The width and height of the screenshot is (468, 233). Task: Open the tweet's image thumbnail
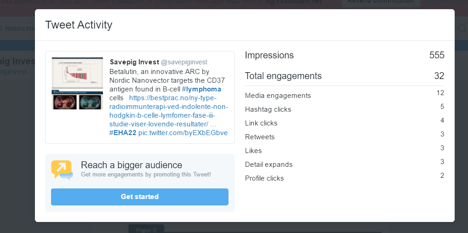[77, 84]
